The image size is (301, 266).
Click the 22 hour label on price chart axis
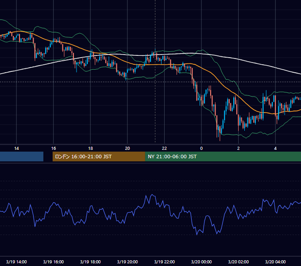pos(164,149)
